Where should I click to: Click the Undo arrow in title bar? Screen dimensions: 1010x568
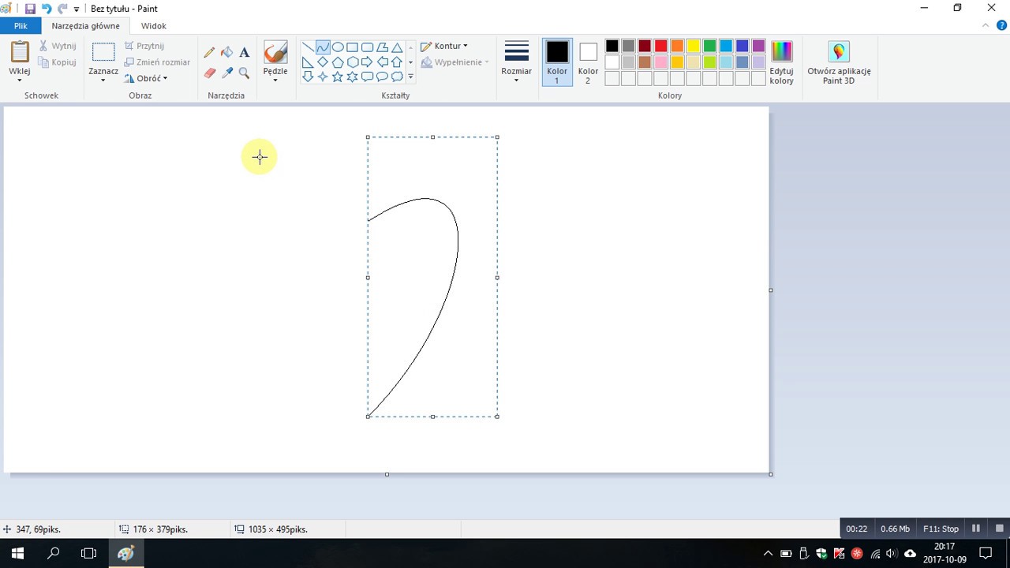[x=46, y=9]
